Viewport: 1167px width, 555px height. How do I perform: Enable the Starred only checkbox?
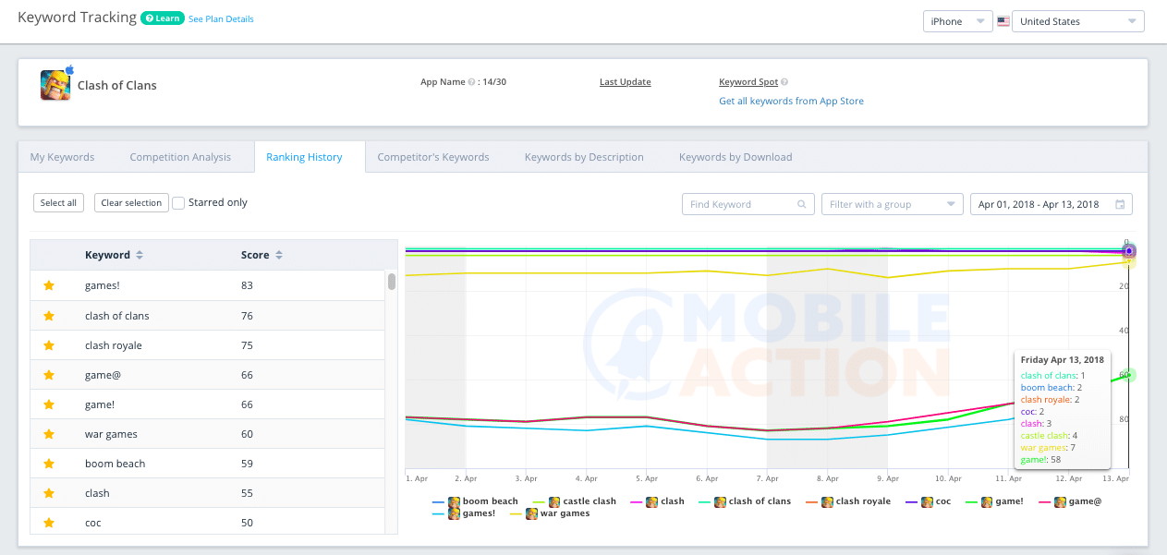coord(179,202)
